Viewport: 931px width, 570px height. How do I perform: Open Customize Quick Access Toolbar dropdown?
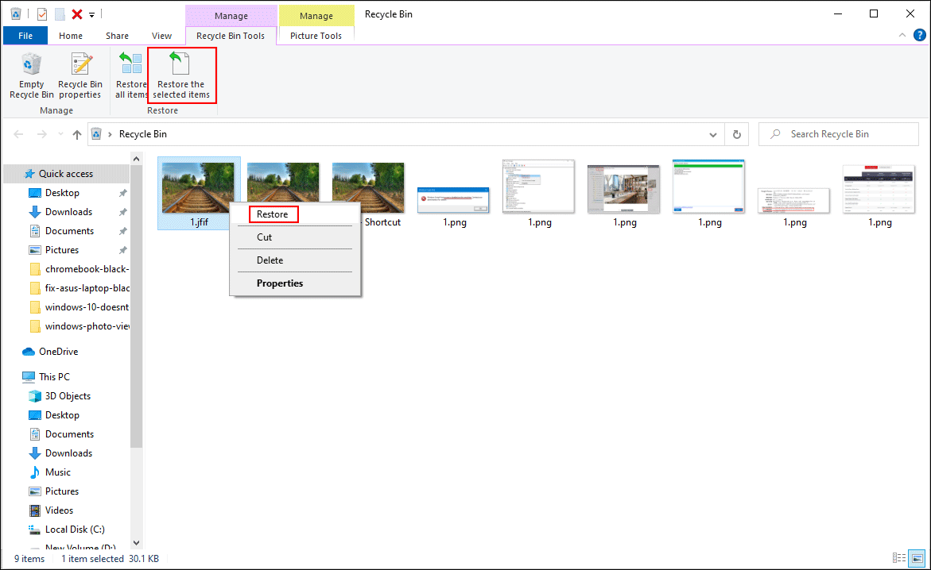(x=92, y=14)
